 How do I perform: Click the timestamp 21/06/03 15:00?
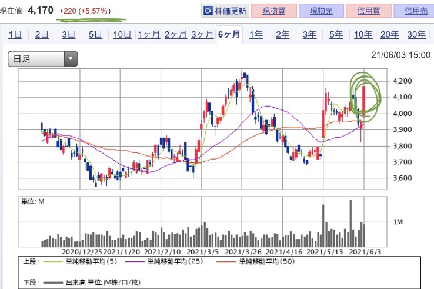[400, 55]
